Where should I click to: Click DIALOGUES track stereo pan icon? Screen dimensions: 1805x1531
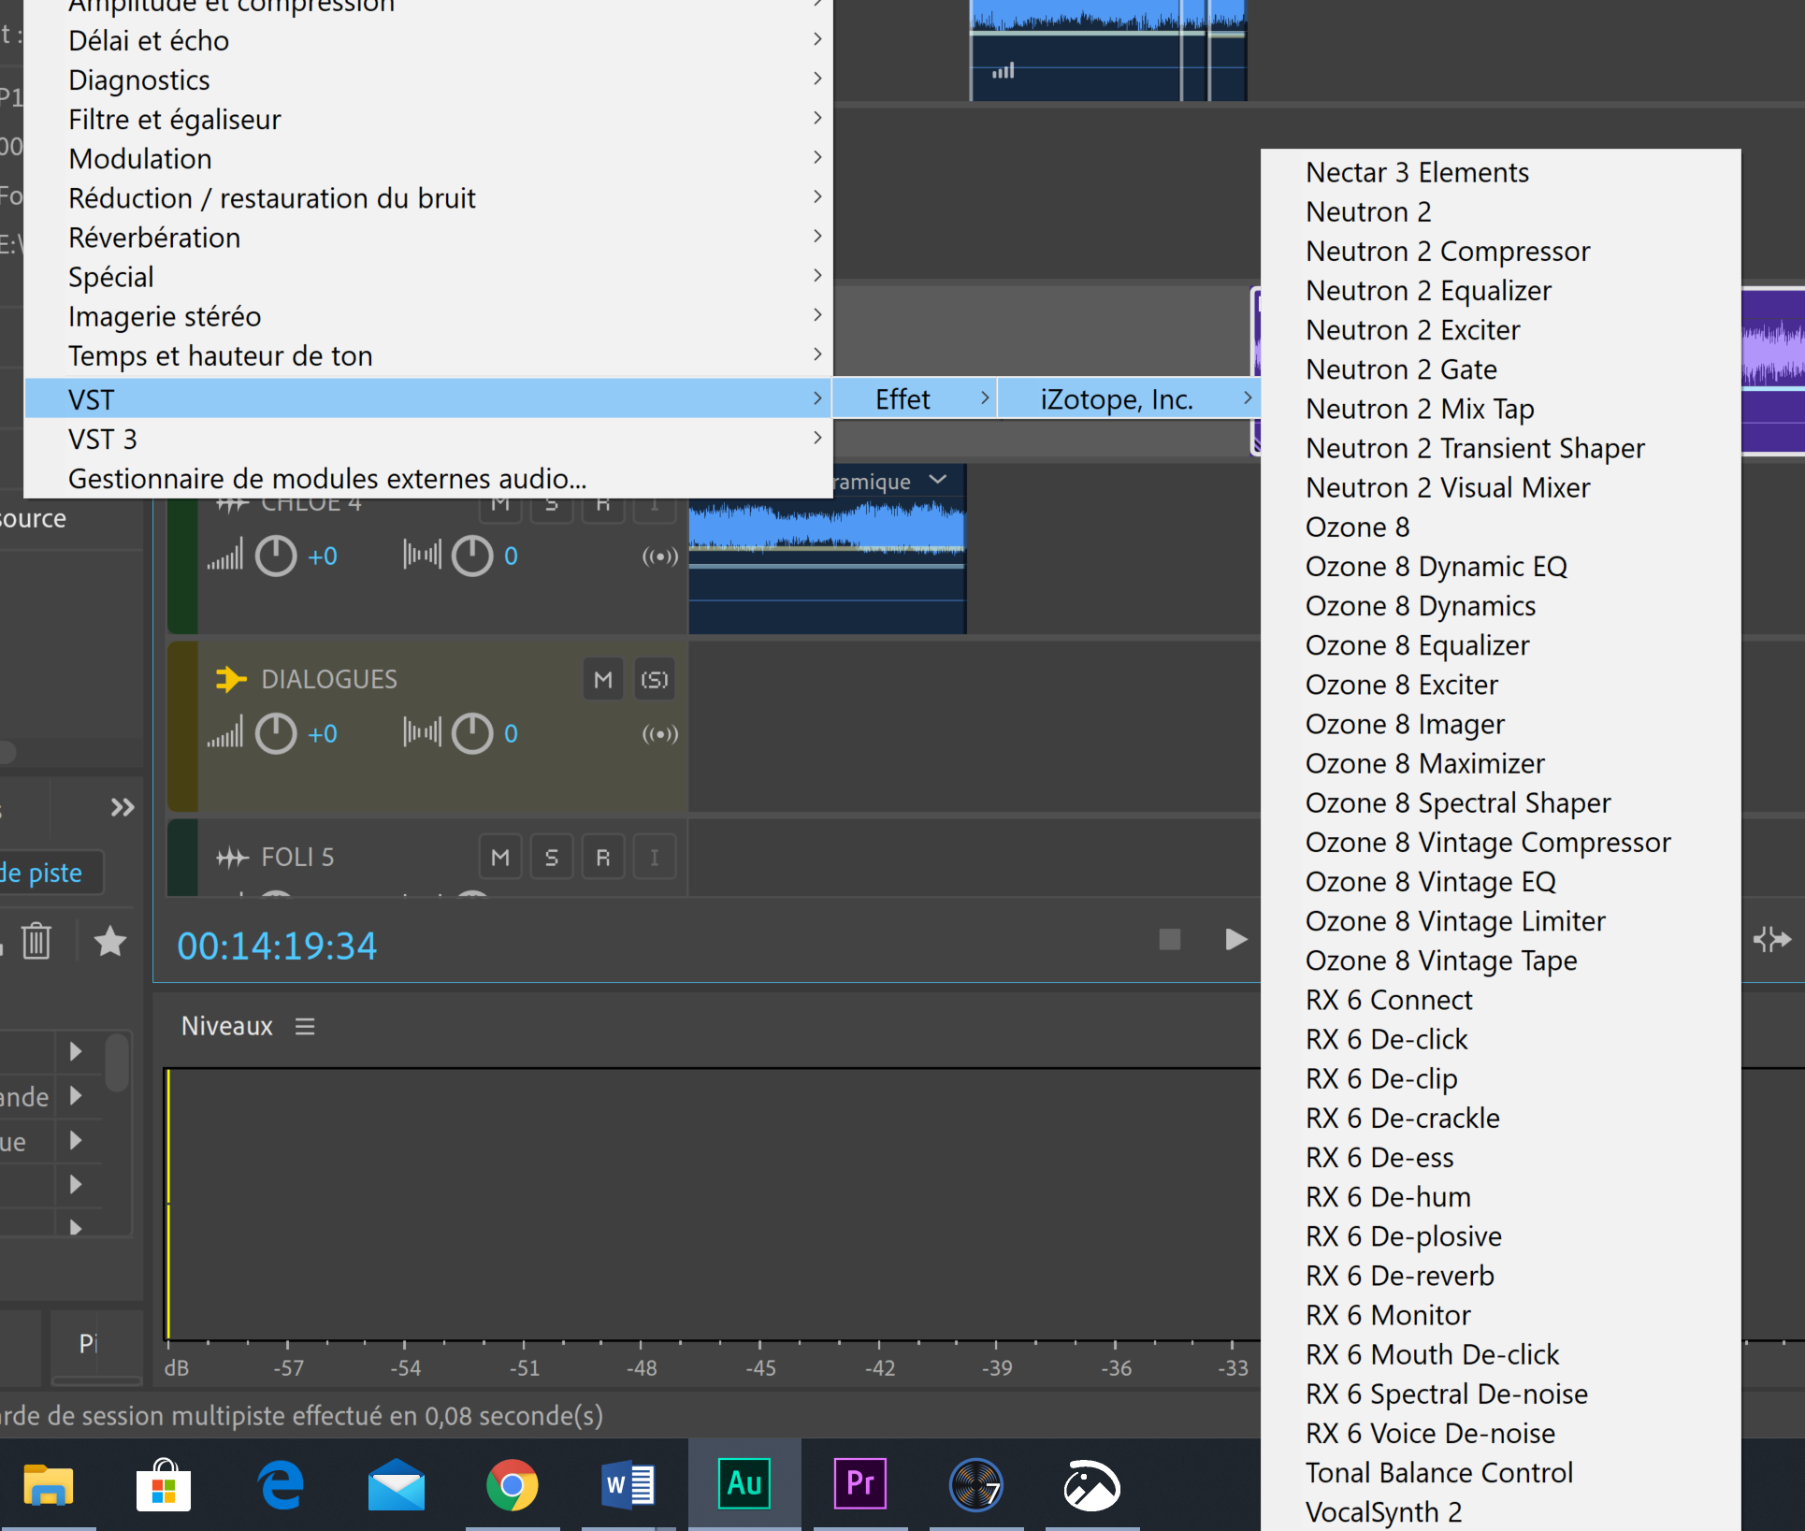click(422, 733)
